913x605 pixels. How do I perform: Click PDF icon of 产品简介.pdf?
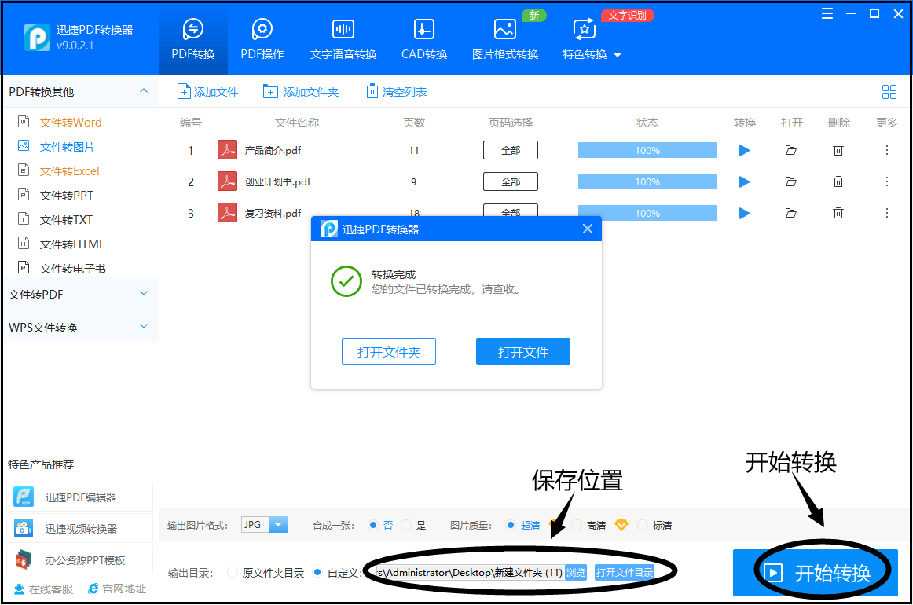pos(227,150)
